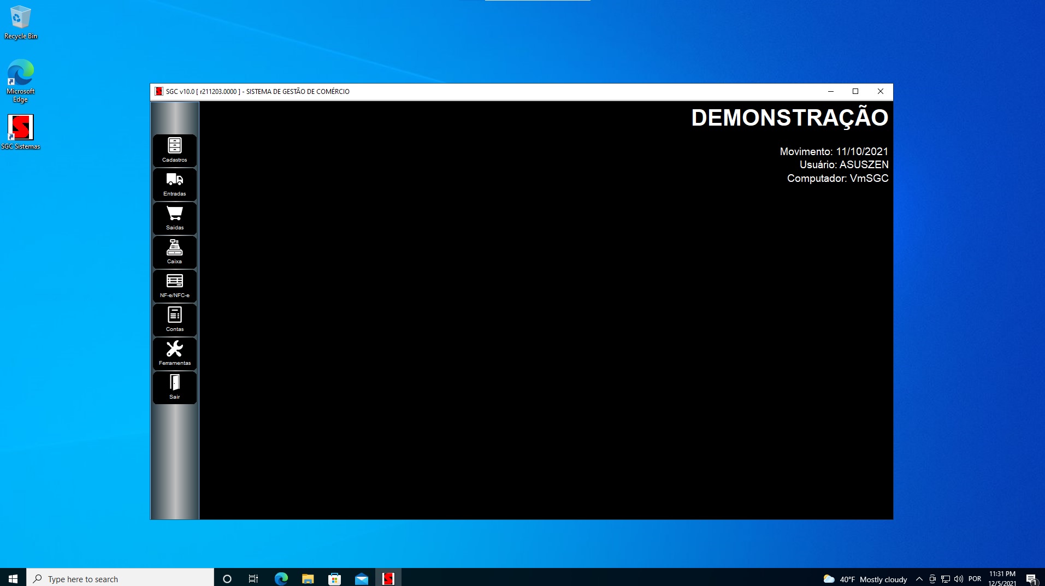The width and height of the screenshot is (1045, 586).
Task: Select the Saídas shopping cart
Action: pyautogui.click(x=174, y=218)
